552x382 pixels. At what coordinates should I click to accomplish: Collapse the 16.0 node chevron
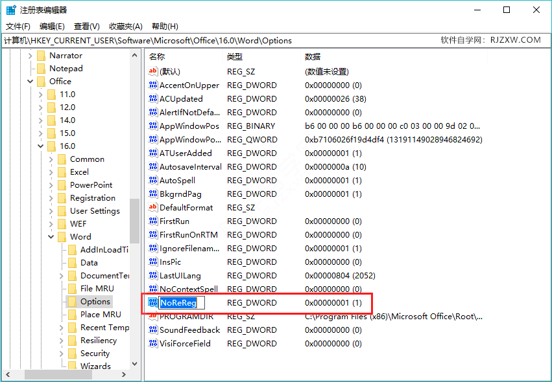click(40, 146)
